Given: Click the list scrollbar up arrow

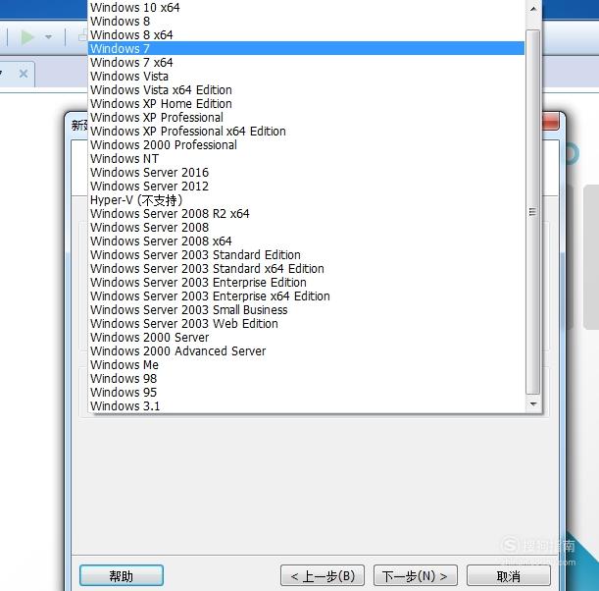Looking at the screenshot, I should click(533, 9).
